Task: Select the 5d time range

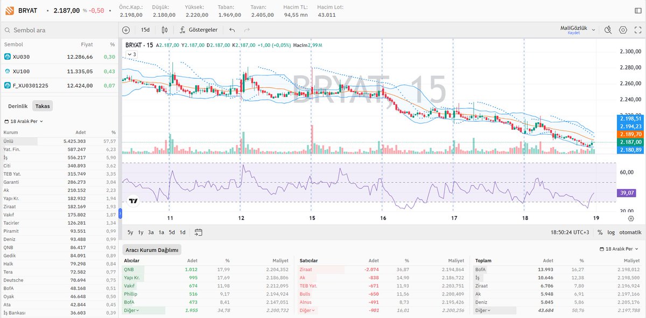Action: tap(172, 232)
